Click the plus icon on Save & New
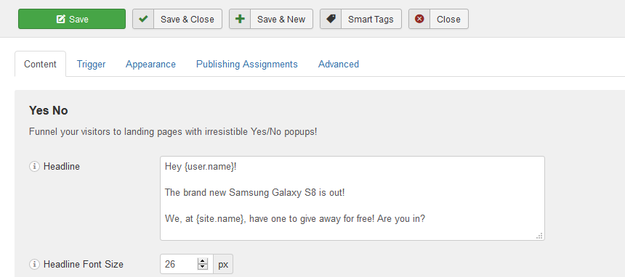Viewport: 625px width, 277px height. click(240, 19)
